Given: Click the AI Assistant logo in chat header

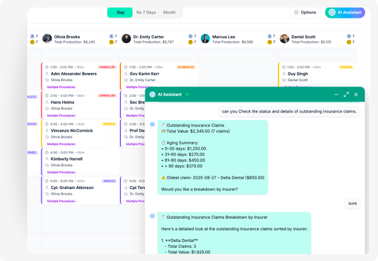Looking at the screenshot, I should point(152,95).
